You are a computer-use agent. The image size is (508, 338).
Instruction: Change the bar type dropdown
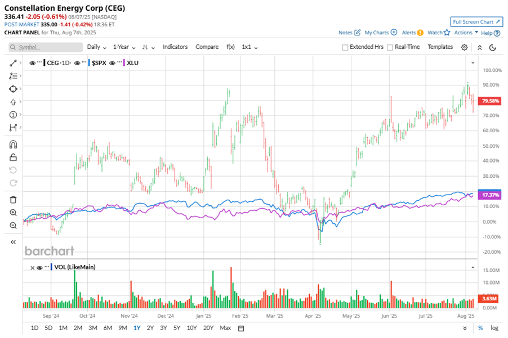click(x=148, y=47)
